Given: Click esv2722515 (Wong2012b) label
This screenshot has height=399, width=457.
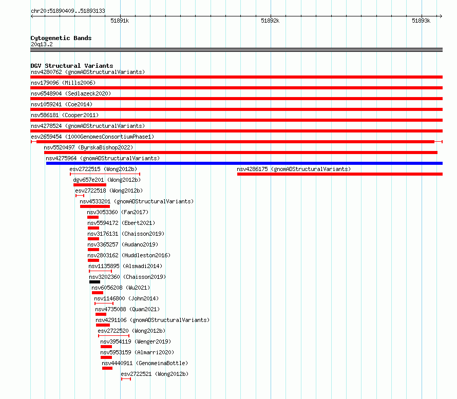Looking at the screenshot, I should point(103,169).
